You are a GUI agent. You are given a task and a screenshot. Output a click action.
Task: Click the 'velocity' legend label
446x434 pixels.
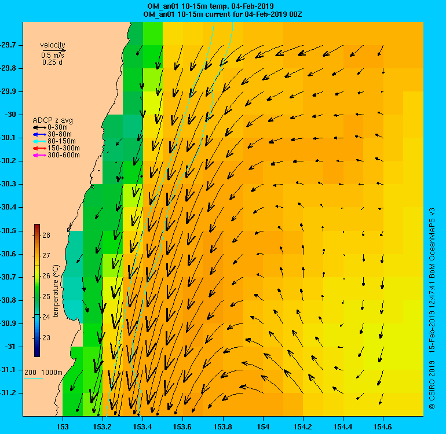[x=53, y=45]
